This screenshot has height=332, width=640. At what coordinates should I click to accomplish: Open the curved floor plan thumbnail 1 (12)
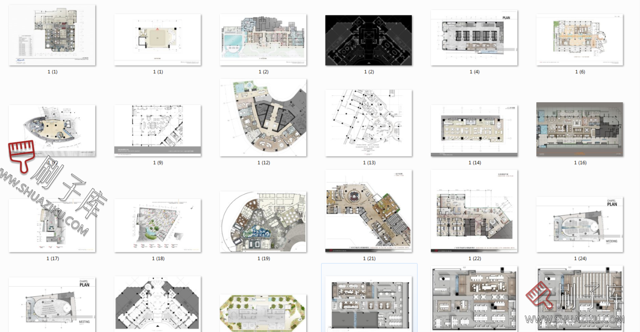tap(263, 118)
